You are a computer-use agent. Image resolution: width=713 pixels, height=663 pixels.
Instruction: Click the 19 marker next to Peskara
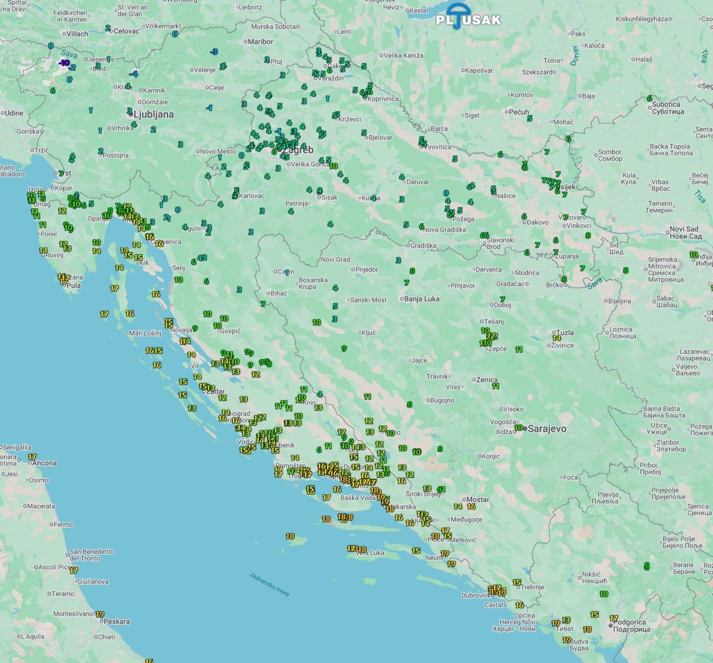coord(100,614)
